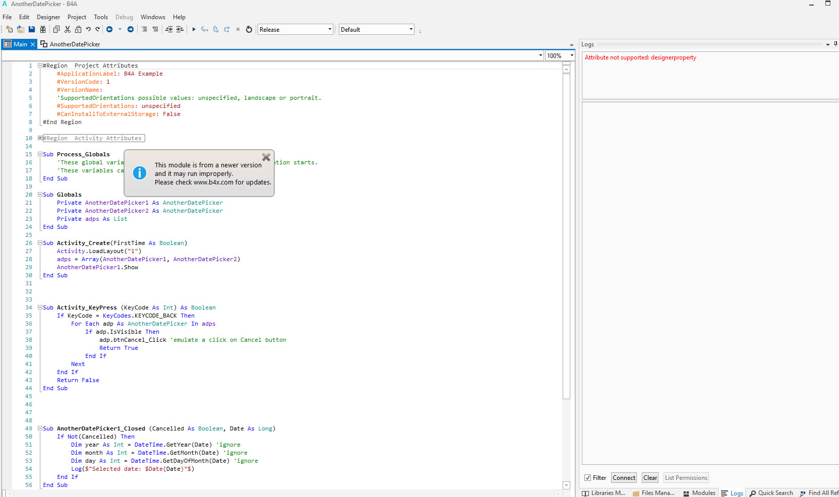Click the editor vertical scrollbar down arrow

566,485
